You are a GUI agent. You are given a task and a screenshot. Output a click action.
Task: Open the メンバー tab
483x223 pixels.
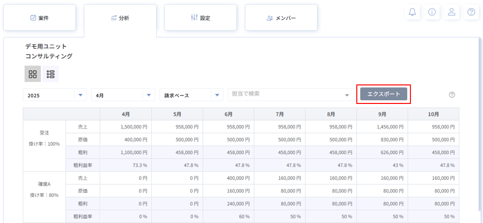281,18
